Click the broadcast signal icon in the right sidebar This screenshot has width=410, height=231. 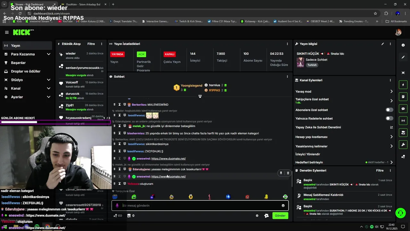coord(403,121)
